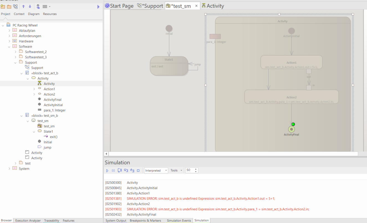367x223 pixels.
Task: Click the Step In simulation icon
Action: coord(126,170)
